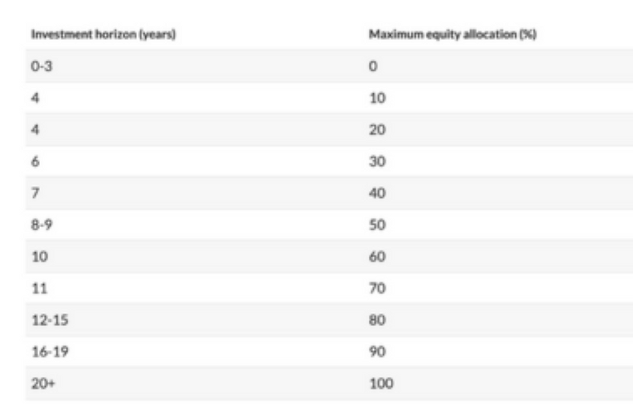Select the equity allocation cell showing 20
The width and height of the screenshot is (633, 419).
376,130
